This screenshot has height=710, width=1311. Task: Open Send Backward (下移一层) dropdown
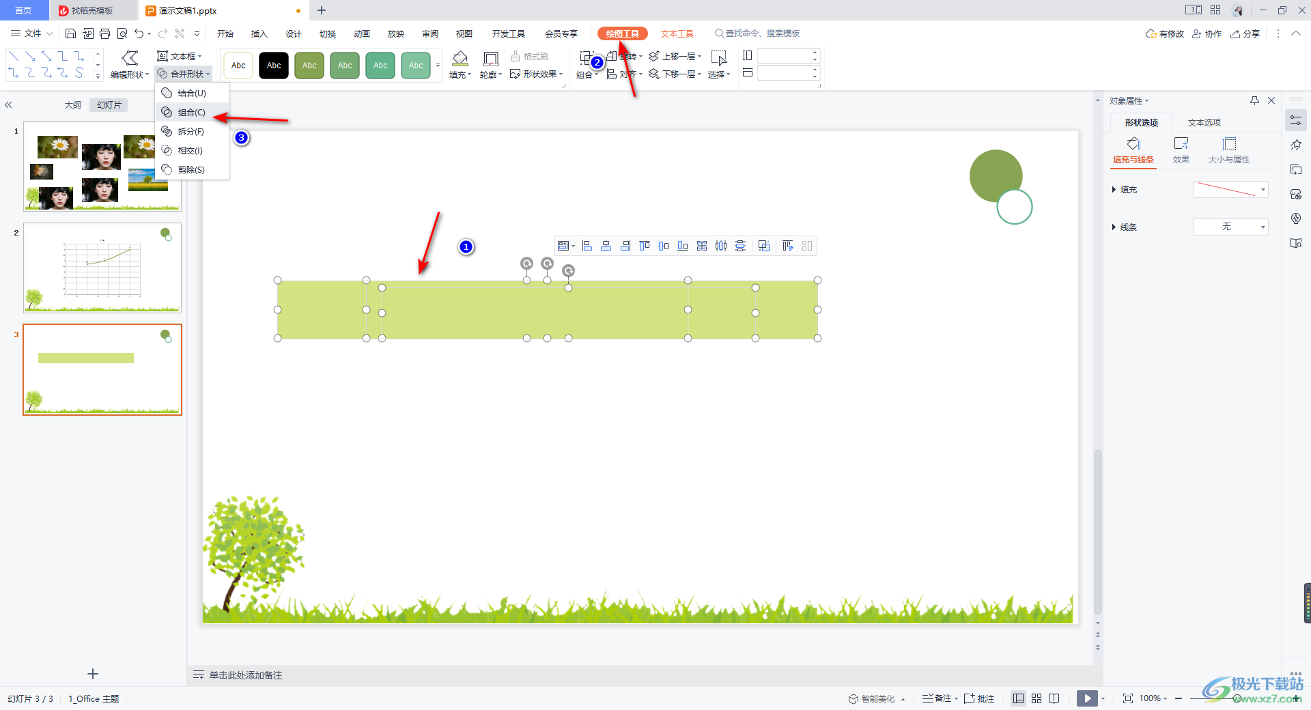tap(675, 74)
